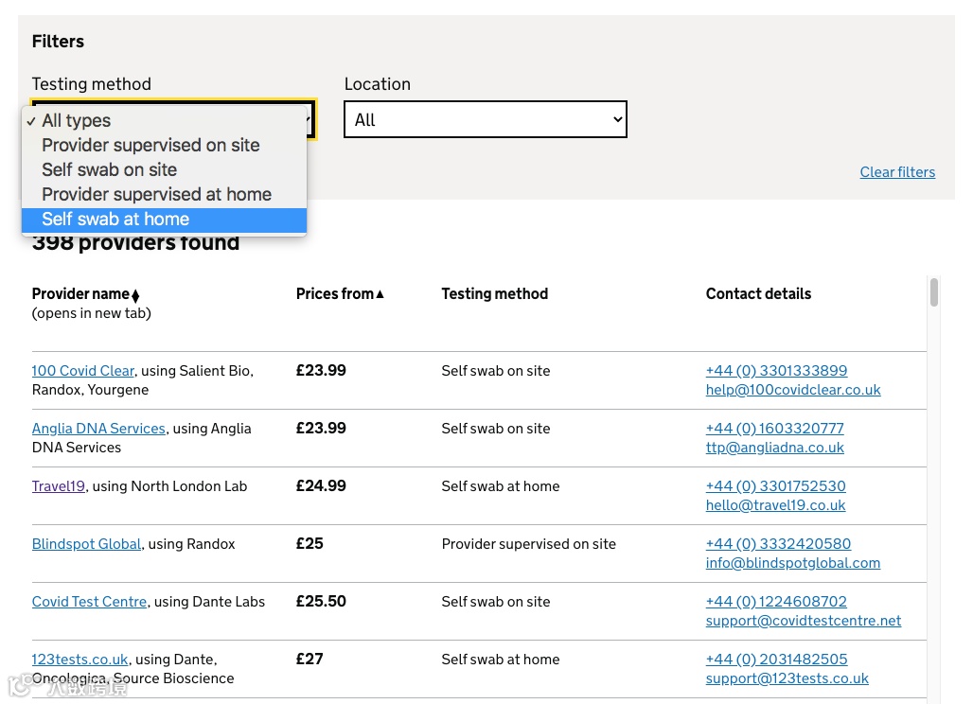The height and width of the screenshot is (704, 973).
Task: Open the 123tests.co.uk provider link
Action: point(80,660)
